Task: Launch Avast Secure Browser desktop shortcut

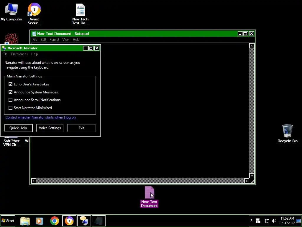Action: (34, 14)
